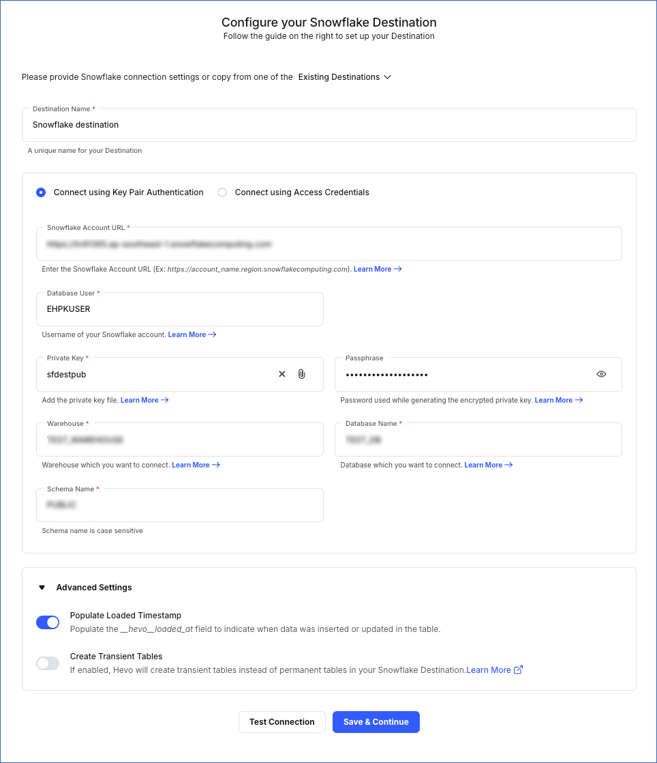Screen dimensions: 657x763
Task: Click the external link icon after transient tables Learn More
Action: pos(517,670)
